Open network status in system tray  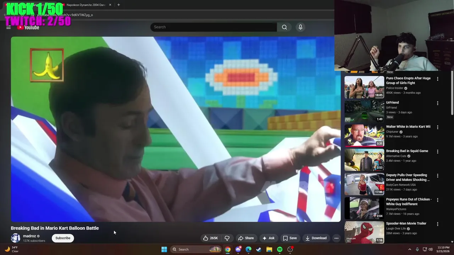(425, 249)
